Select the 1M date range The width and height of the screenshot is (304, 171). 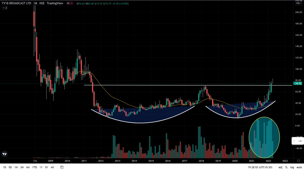point(16,167)
